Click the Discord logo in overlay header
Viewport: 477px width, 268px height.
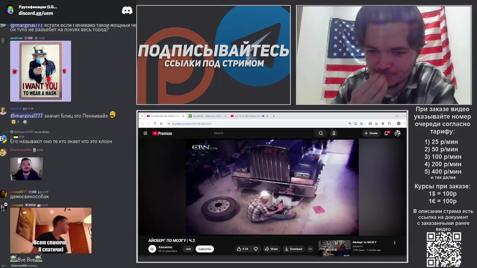[127, 10]
